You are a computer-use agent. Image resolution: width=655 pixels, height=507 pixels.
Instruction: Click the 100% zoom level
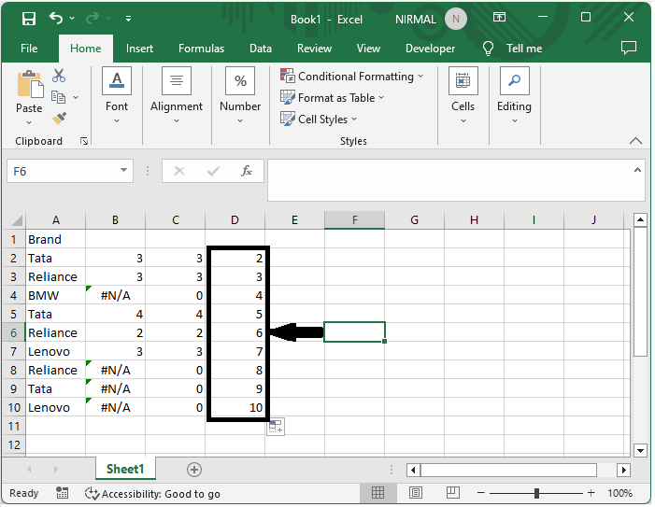(x=619, y=493)
